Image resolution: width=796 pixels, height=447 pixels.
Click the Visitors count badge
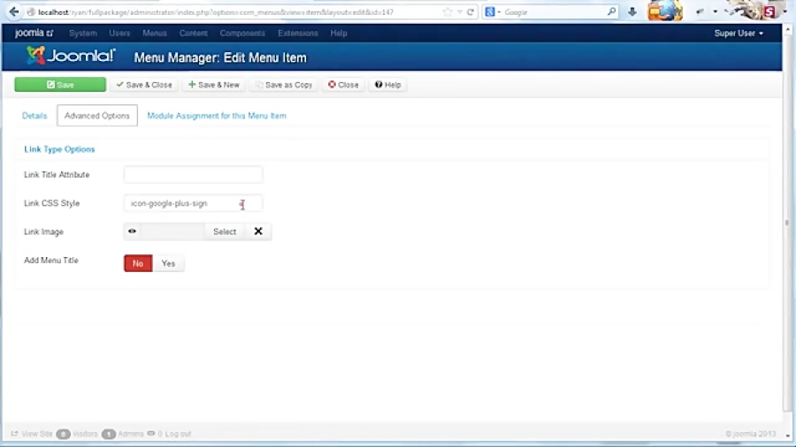click(63, 435)
